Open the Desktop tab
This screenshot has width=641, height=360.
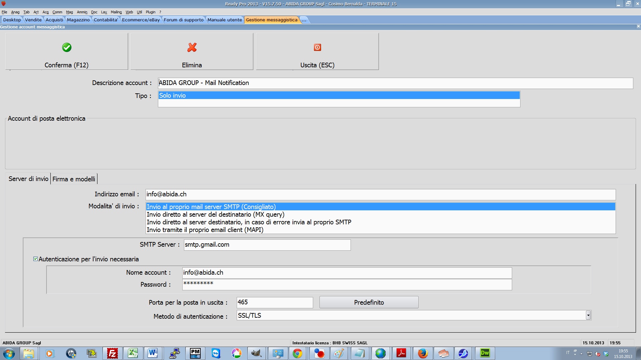click(12, 20)
